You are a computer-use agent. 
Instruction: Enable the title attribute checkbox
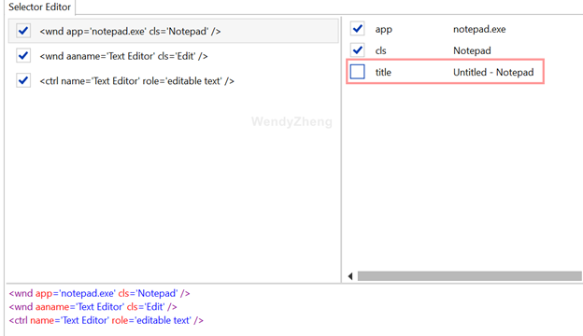[x=357, y=72]
